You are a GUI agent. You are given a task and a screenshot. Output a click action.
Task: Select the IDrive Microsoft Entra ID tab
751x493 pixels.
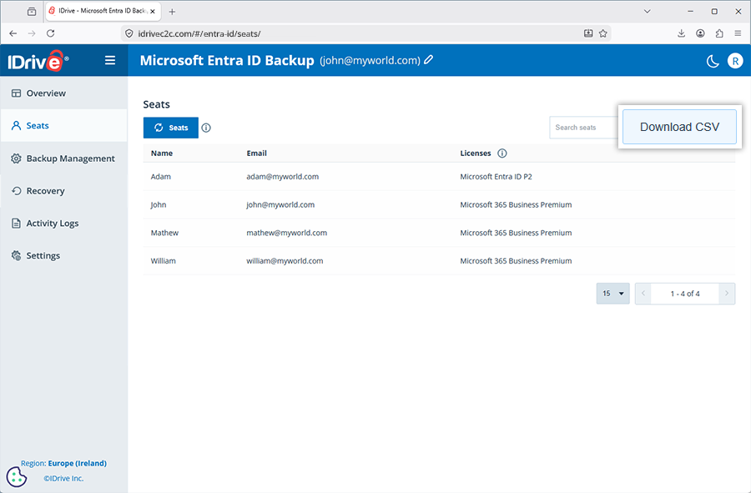[103, 12]
